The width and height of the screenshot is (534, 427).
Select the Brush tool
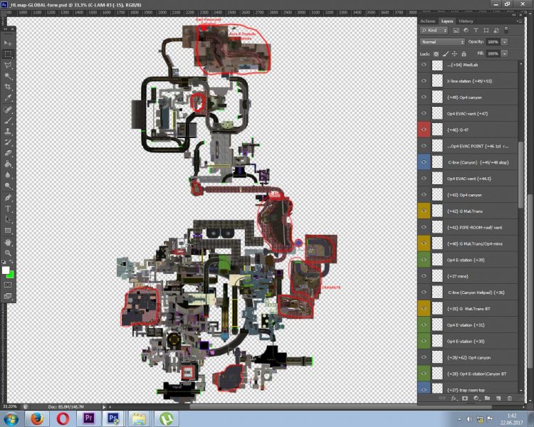[x=8, y=120]
